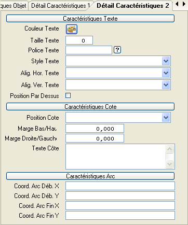Show tabs to the right with arrow

184,4
